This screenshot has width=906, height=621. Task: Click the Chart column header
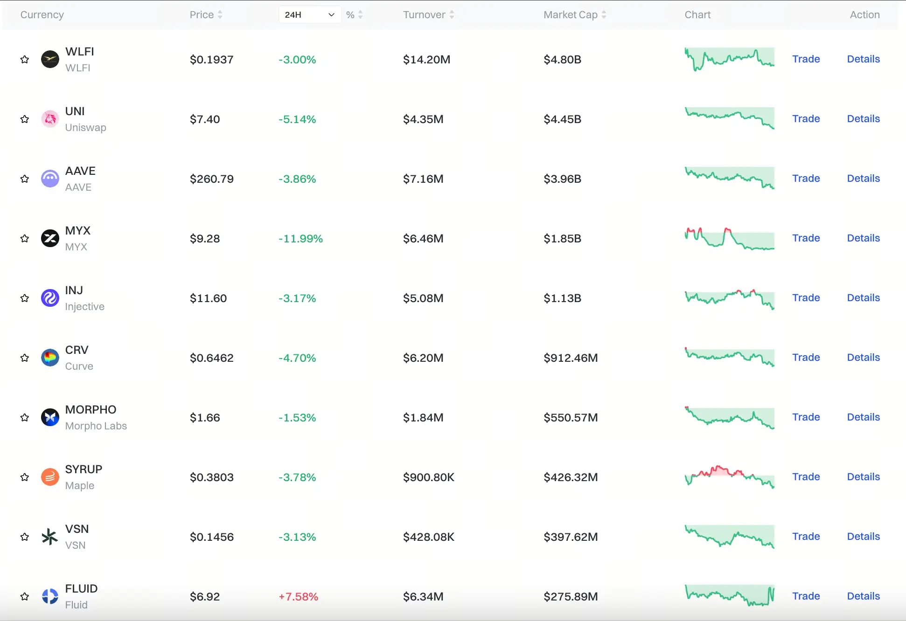coord(697,14)
